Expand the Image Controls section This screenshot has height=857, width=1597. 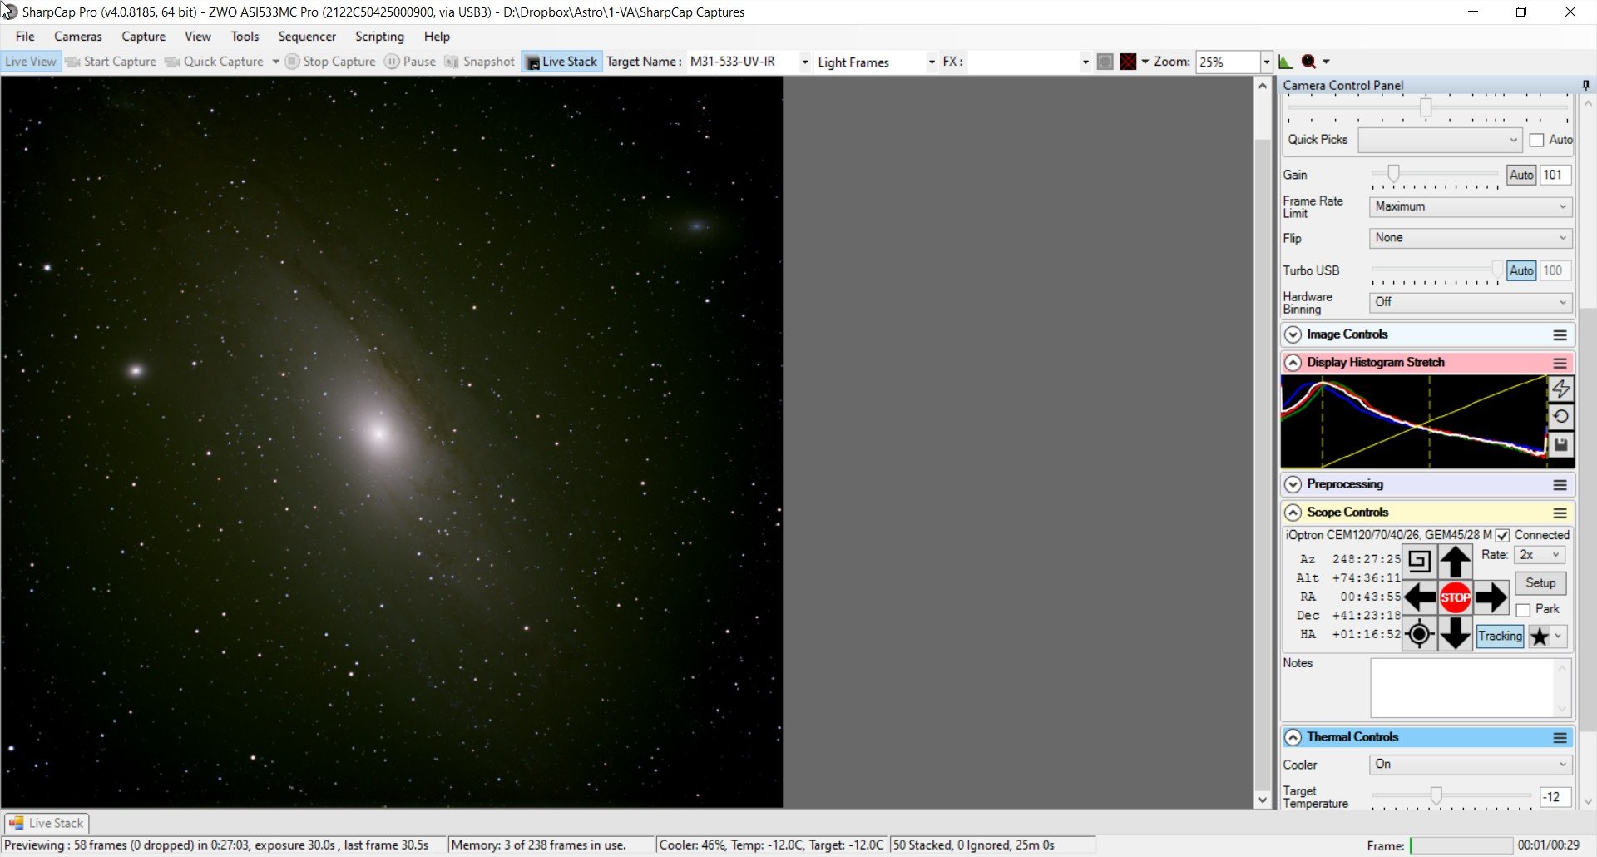1293,334
